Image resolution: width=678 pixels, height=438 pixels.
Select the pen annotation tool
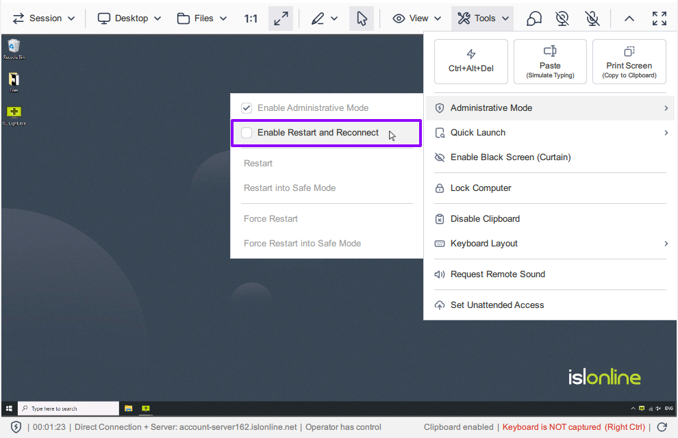[318, 18]
